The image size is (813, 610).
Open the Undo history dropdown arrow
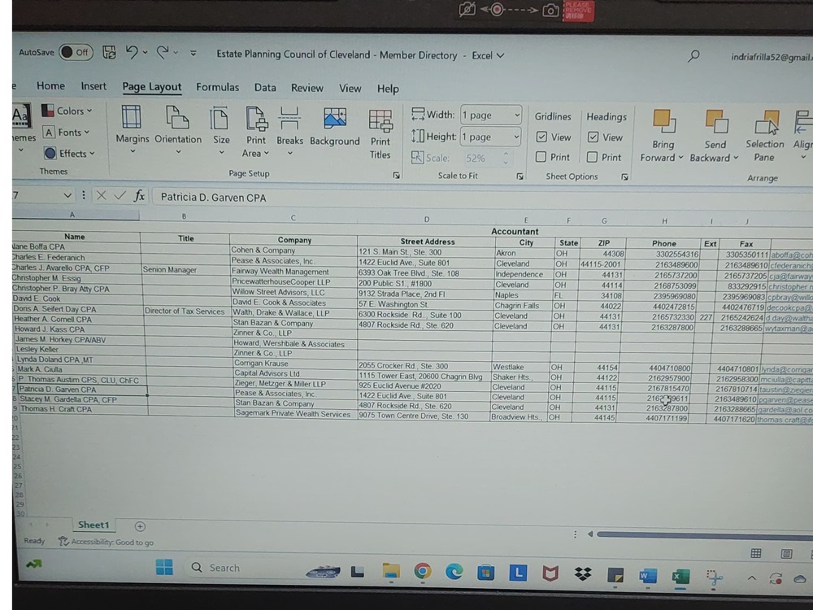tap(146, 53)
